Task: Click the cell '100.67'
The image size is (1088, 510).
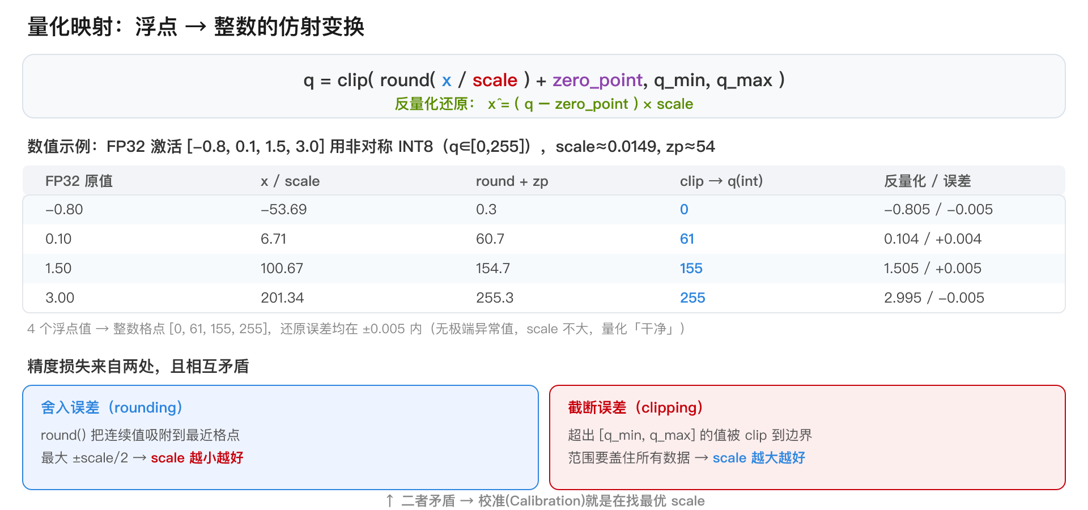Action: point(282,269)
